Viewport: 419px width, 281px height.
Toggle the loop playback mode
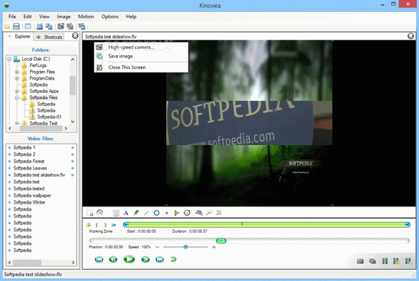point(173,259)
